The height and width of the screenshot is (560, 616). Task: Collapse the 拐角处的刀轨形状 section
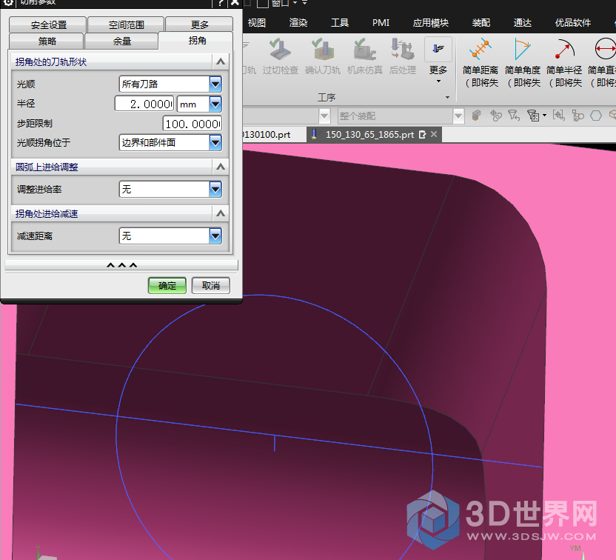coord(221,61)
